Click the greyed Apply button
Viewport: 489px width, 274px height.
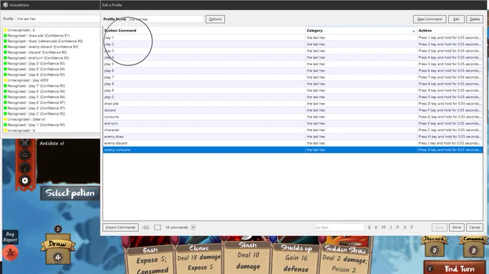439,227
